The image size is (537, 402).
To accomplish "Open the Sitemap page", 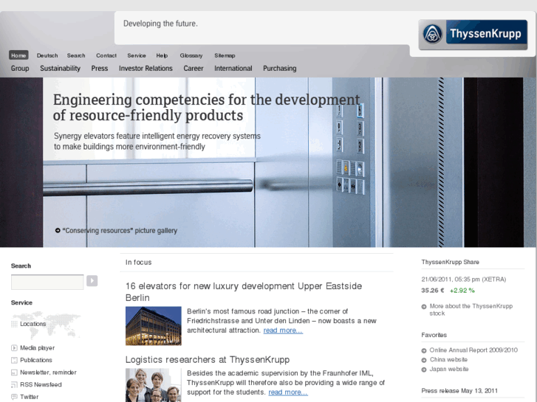I will coord(225,55).
